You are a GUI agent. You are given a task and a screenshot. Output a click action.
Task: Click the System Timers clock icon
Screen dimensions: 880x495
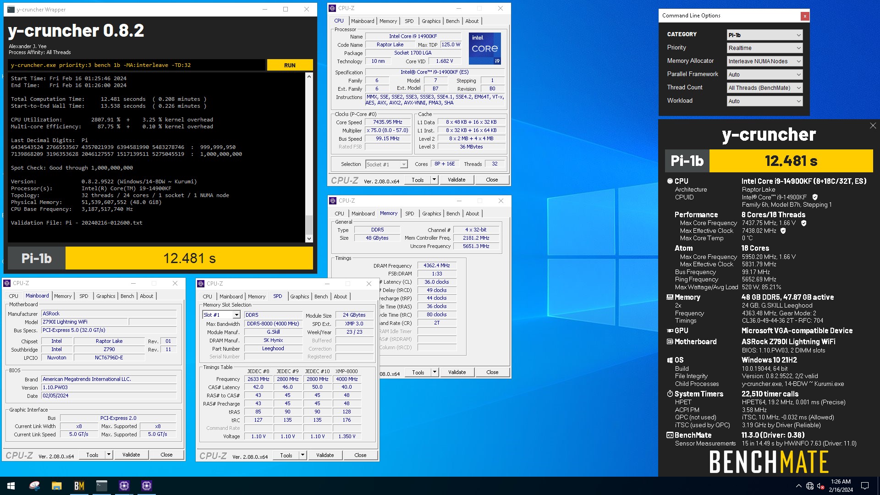pos(670,394)
